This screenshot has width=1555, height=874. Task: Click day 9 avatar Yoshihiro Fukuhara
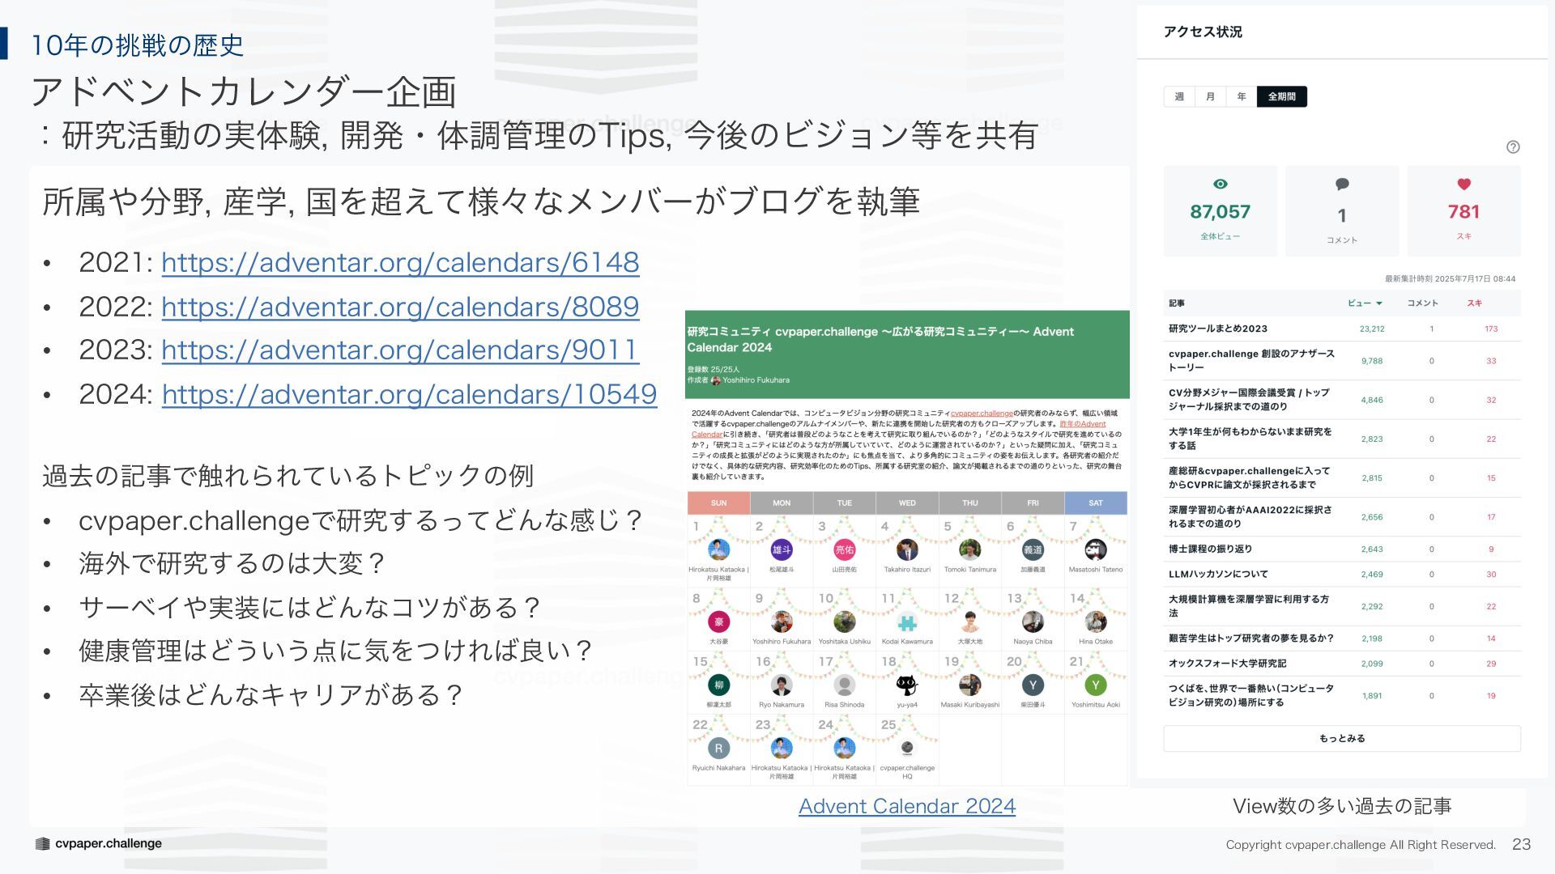781,622
